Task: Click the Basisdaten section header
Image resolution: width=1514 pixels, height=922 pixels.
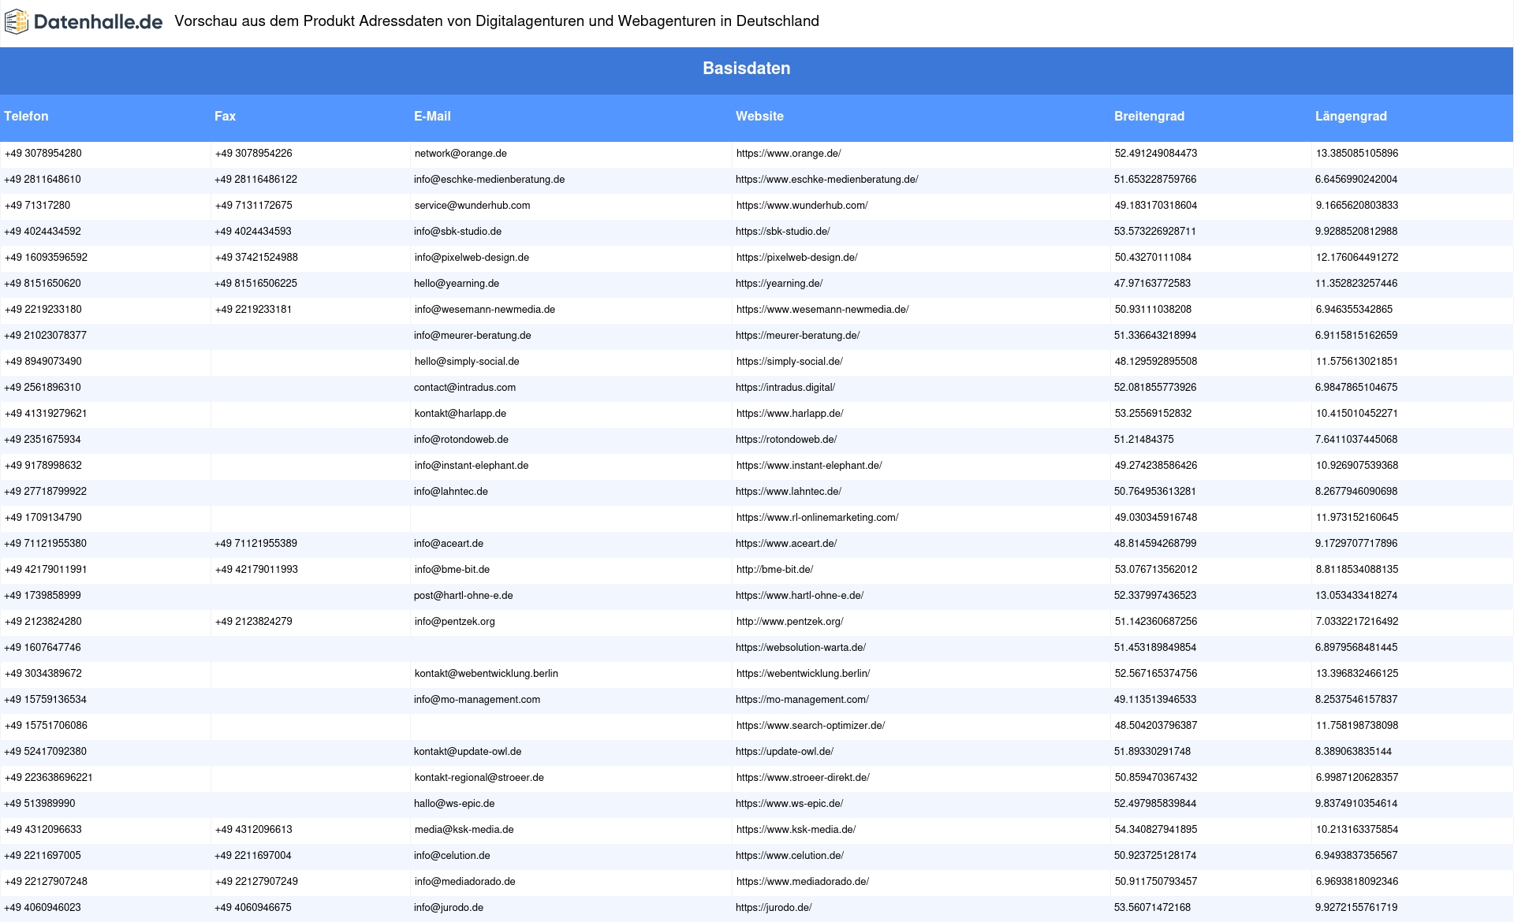Action: coord(747,69)
